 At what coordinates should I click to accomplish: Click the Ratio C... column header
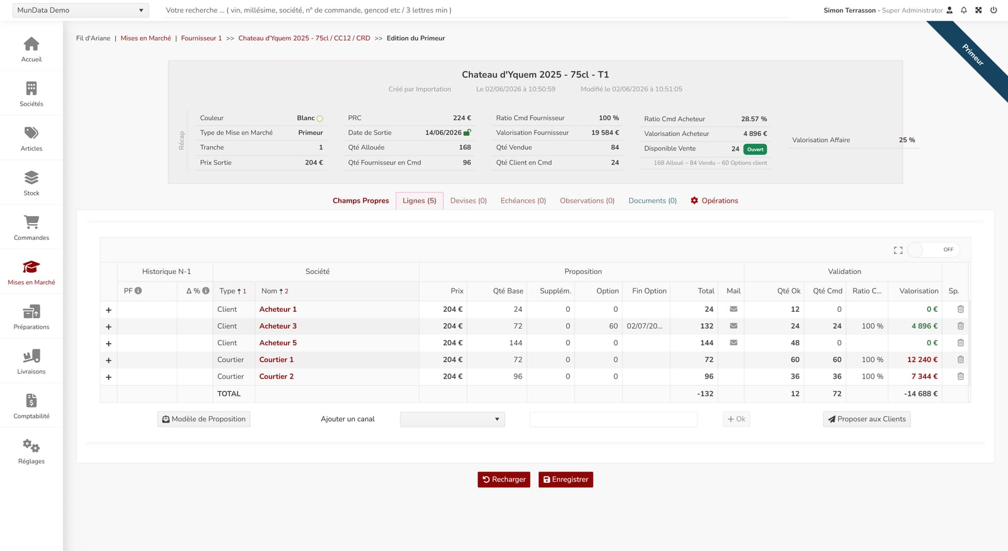tap(867, 291)
